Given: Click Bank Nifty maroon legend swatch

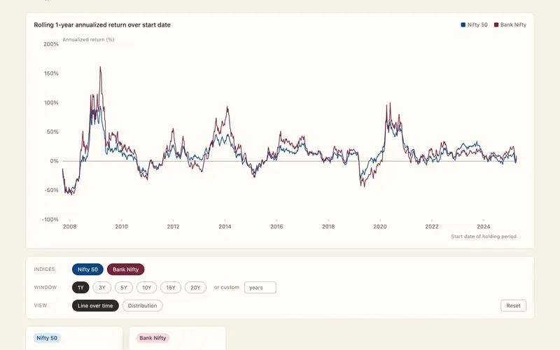Looking at the screenshot, I should [496, 24].
